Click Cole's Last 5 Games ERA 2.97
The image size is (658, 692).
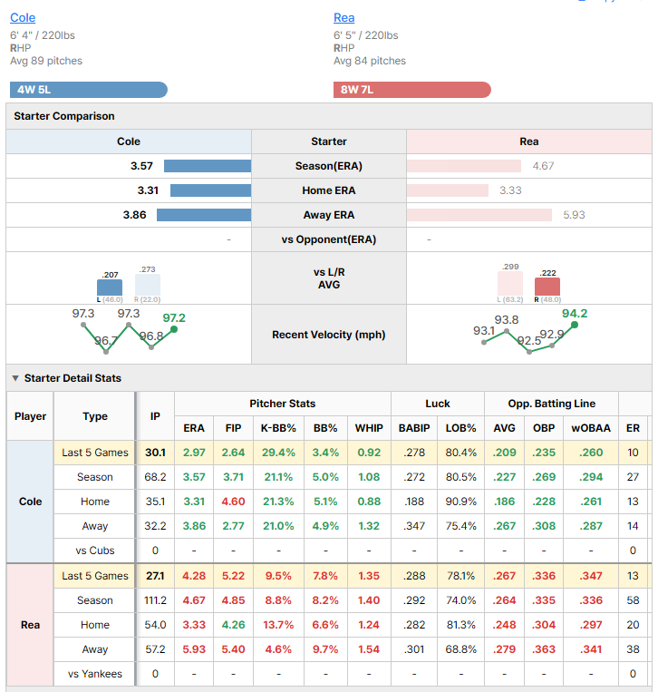[x=194, y=453]
